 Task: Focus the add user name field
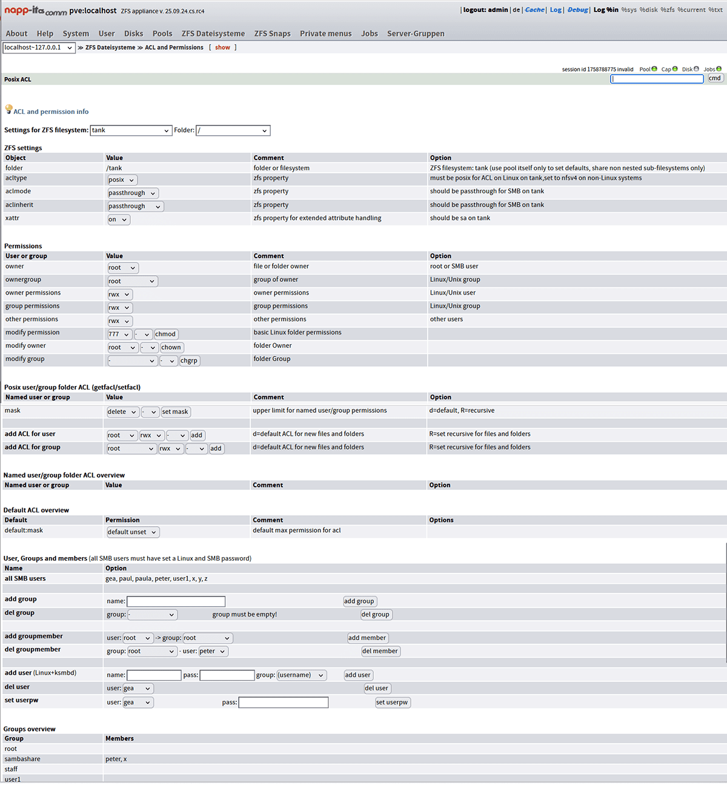[154, 675]
